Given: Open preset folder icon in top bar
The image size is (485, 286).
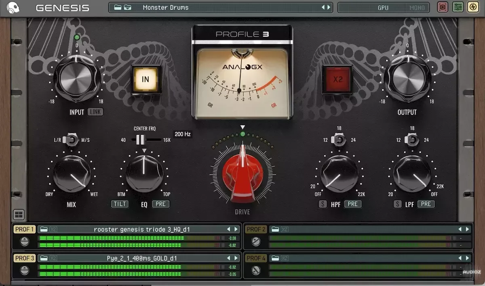Looking at the screenshot, I should point(118,8).
